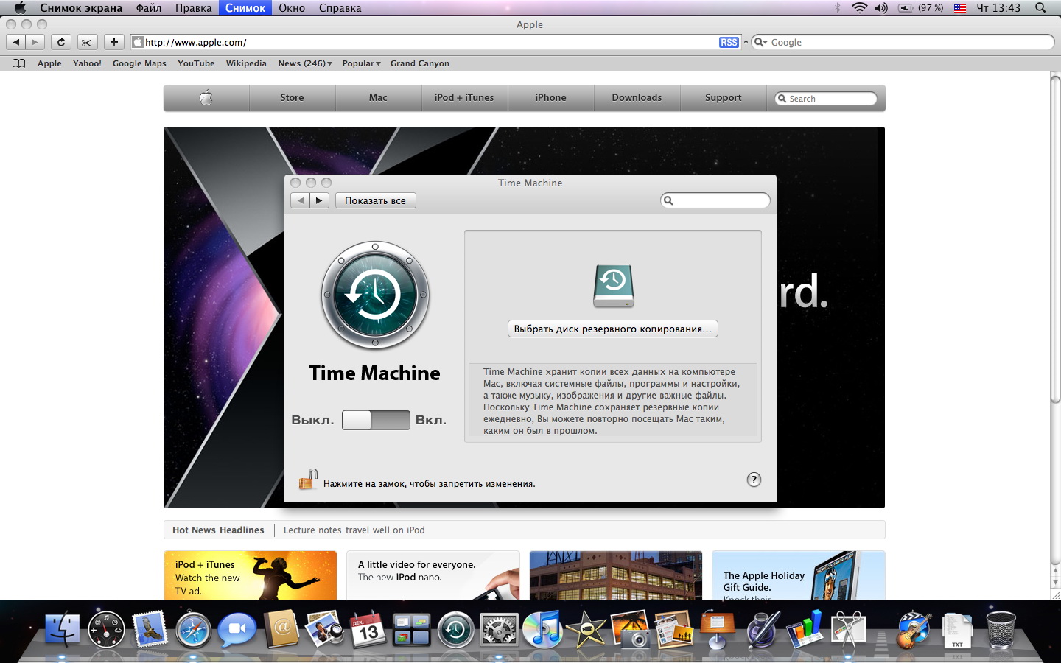Click the lock to prevent changes
Image resolution: width=1061 pixels, height=663 pixels.
point(308,480)
